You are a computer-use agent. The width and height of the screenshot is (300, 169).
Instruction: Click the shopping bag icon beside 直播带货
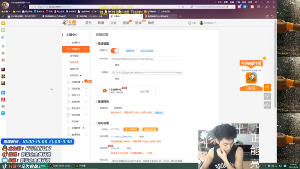coord(68,134)
